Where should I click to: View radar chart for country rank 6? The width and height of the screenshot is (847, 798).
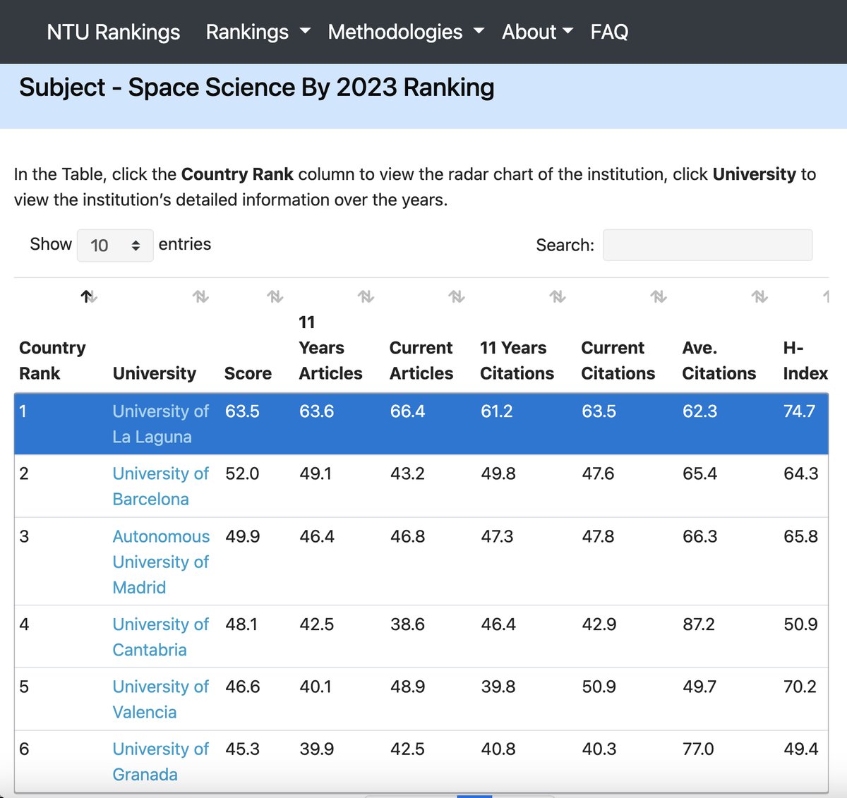24,749
